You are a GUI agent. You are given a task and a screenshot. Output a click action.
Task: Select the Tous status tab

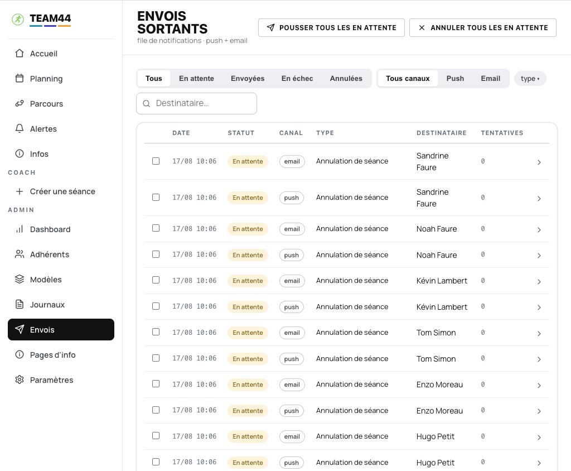(154, 78)
